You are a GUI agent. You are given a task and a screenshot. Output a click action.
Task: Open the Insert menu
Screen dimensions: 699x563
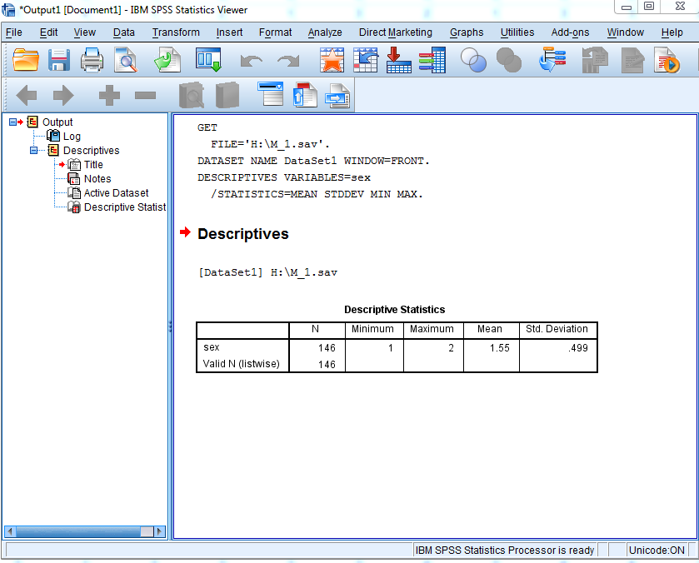[230, 32]
